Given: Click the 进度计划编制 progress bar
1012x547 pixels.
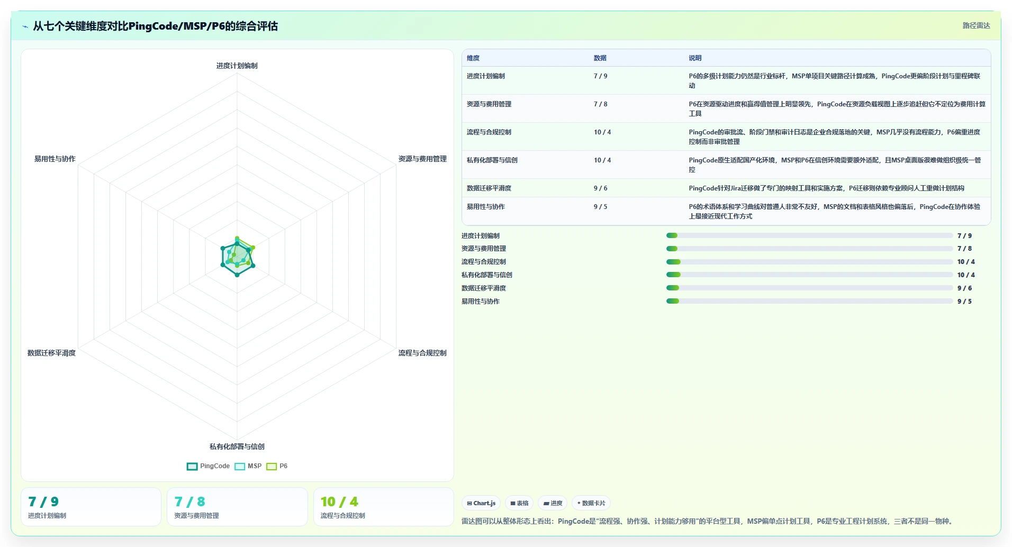Looking at the screenshot, I should (809, 235).
